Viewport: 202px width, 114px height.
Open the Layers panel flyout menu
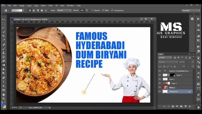click(x=193, y=54)
